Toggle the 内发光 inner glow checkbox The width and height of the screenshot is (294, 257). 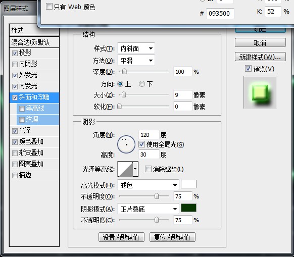(15, 86)
